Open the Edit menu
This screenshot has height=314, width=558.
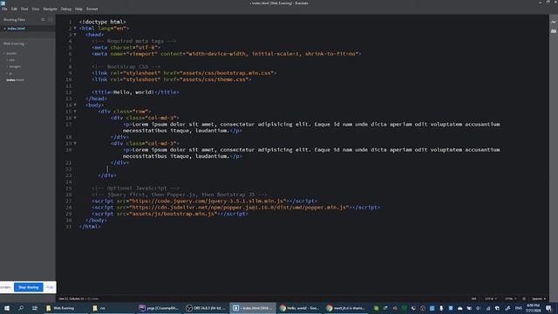[x=14, y=9]
